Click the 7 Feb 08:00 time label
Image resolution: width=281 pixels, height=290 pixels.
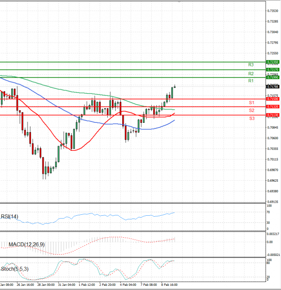148,285
